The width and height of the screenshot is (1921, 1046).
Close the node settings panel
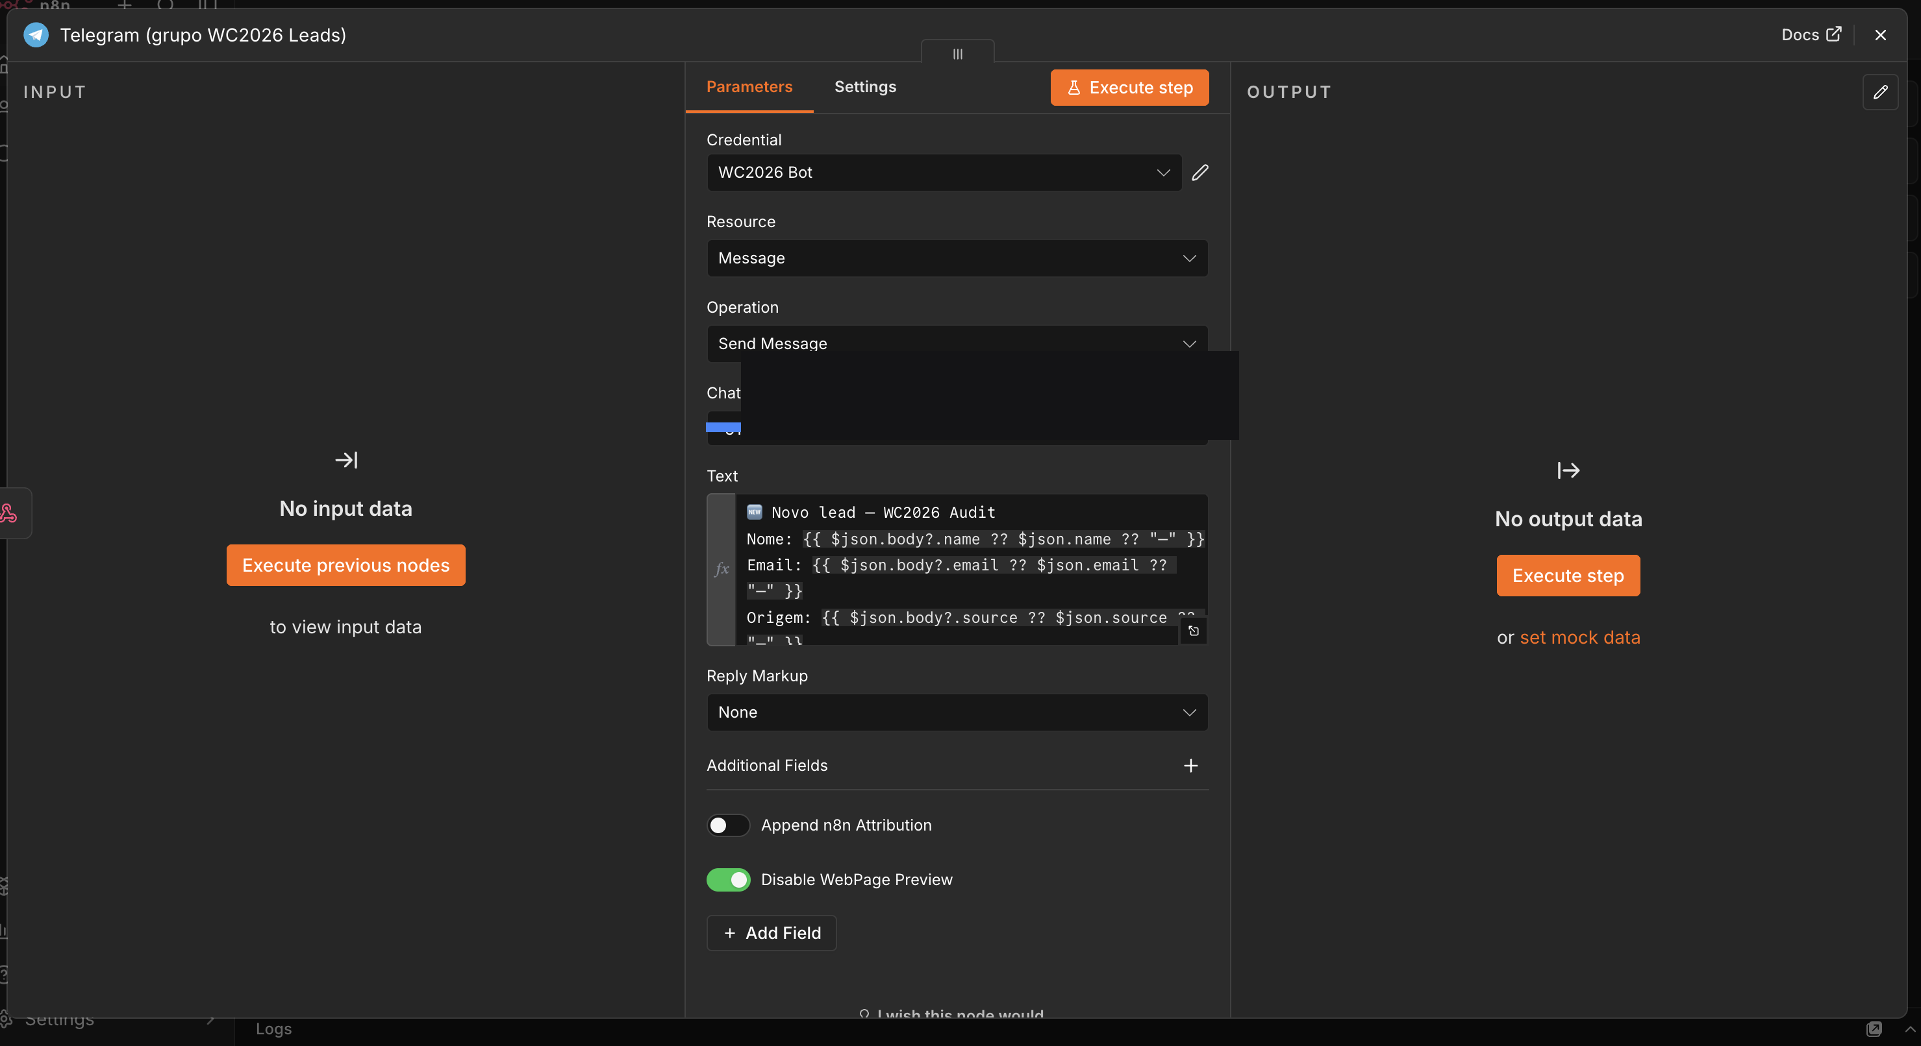(1880, 35)
